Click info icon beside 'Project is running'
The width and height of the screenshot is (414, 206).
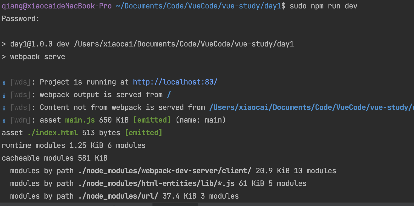point(4,83)
